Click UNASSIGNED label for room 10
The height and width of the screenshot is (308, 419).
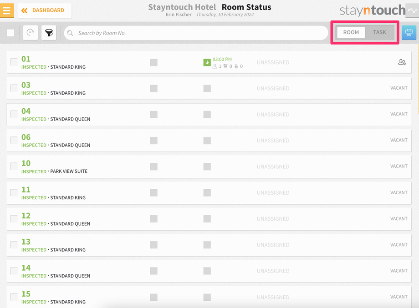[x=273, y=167]
